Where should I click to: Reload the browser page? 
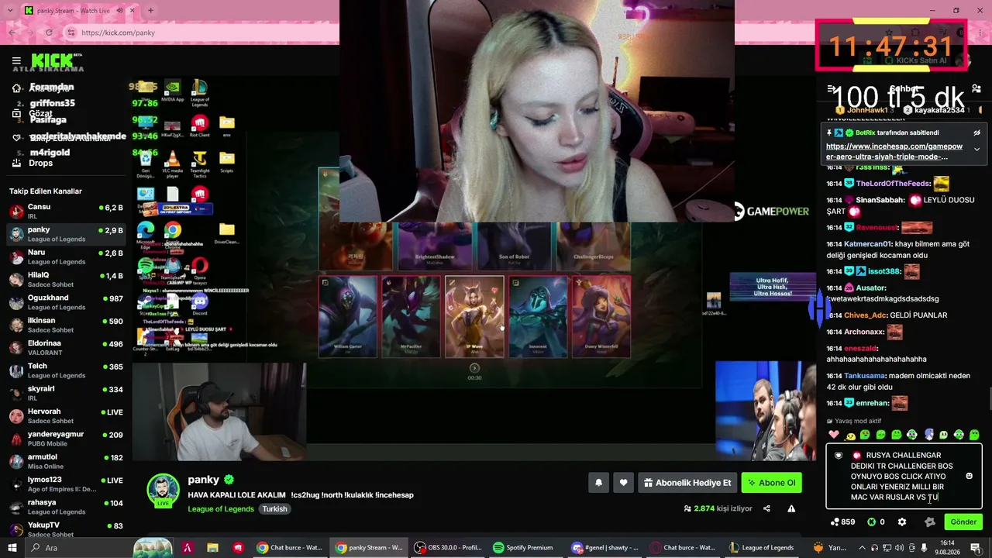[x=49, y=33]
